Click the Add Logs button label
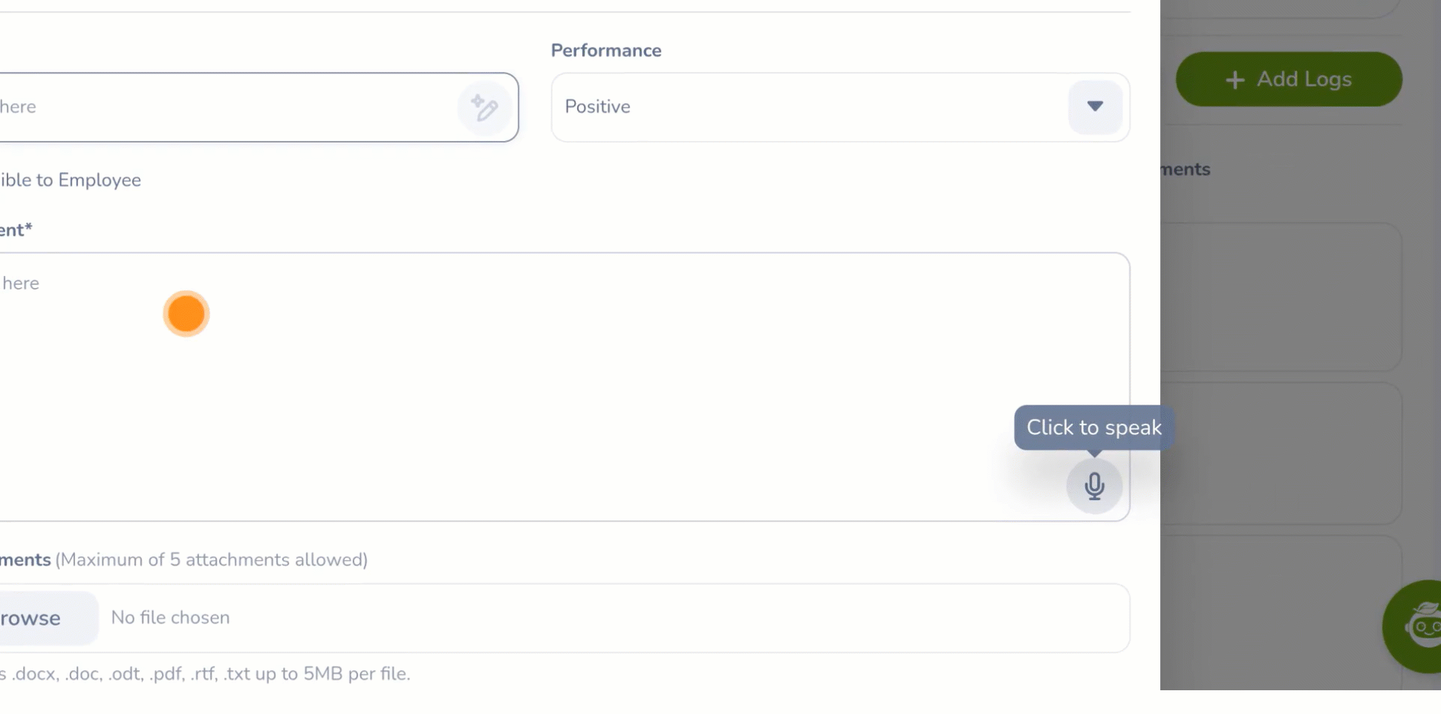Viewport: 1441px width, 714px height. tap(1304, 79)
